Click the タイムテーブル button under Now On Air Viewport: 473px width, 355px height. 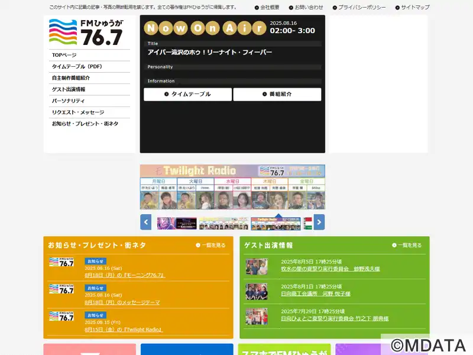tap(187, 94)
